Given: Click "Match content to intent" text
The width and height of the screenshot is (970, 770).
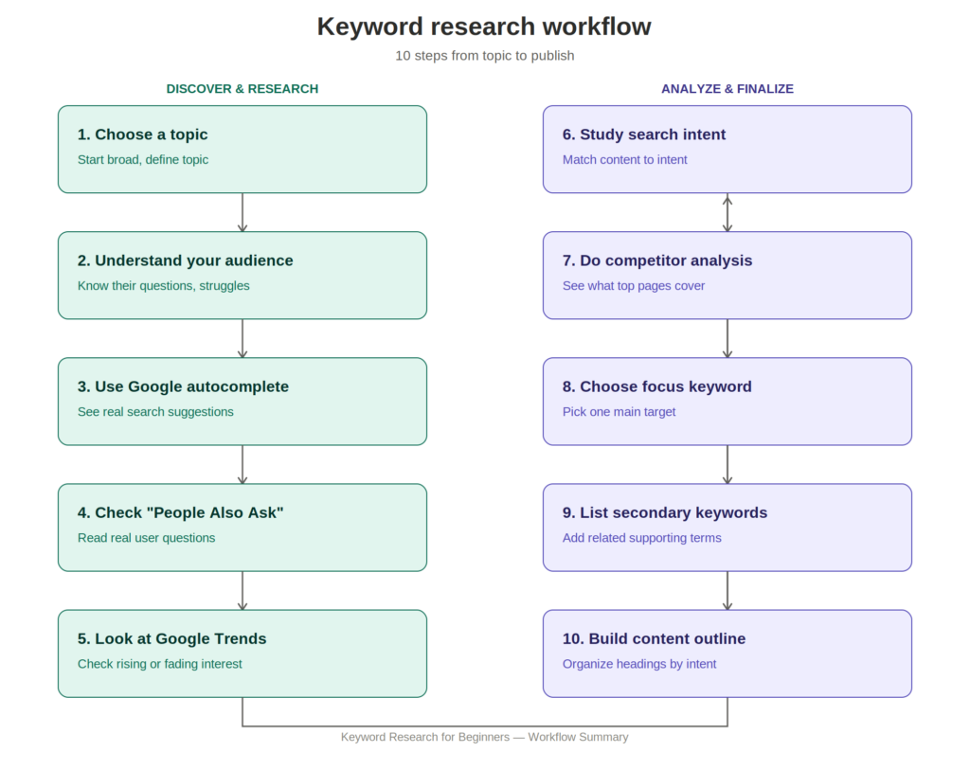Looking at the screenshot, I should point(625,159).
